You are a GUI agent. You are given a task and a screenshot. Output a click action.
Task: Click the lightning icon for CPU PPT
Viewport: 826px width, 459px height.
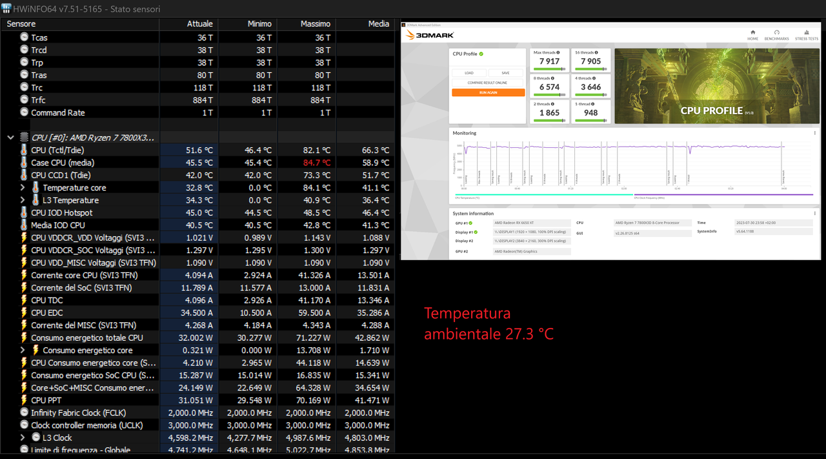click(x=25, y=400)
